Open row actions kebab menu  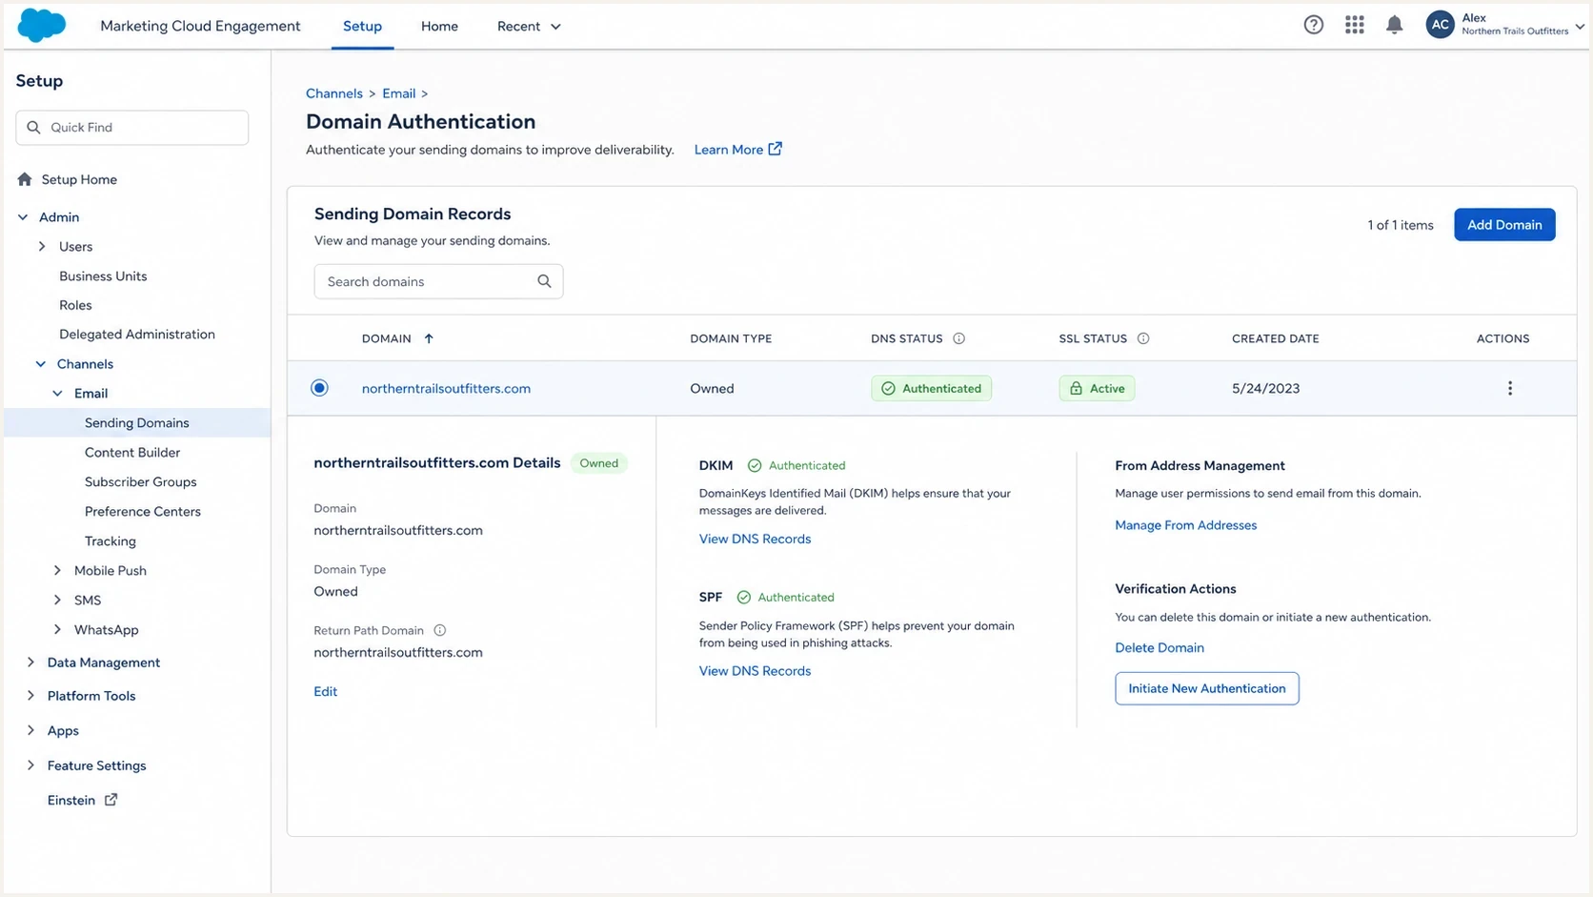point(1509,388)
